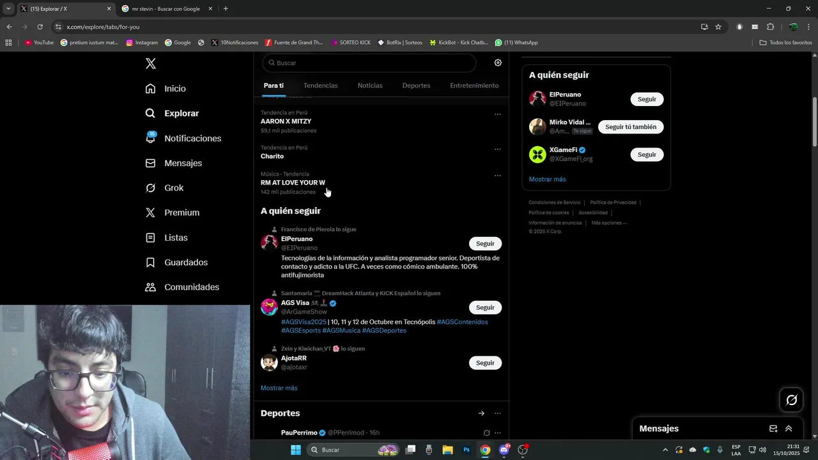Viewport: 818px width, 460px height.
Task: Follow ElPeruano in right sidebar
Action: pos(647,99)
